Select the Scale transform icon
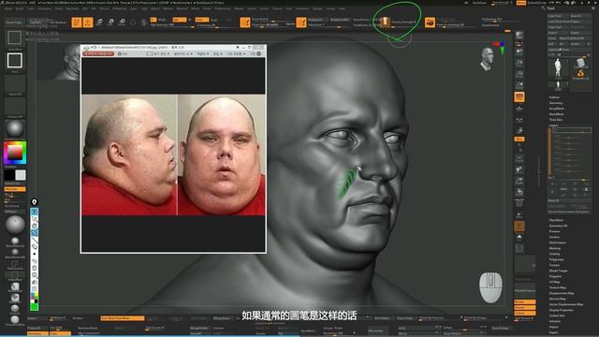This screenshot has width=599, height=337. (110, 22)
